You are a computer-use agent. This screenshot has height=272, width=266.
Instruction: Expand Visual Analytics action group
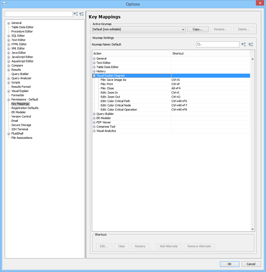94,131
